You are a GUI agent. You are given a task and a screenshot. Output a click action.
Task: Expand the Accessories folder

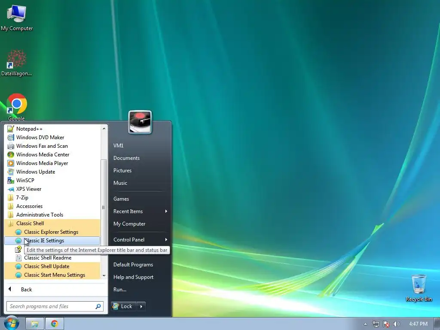click(52, 206)
